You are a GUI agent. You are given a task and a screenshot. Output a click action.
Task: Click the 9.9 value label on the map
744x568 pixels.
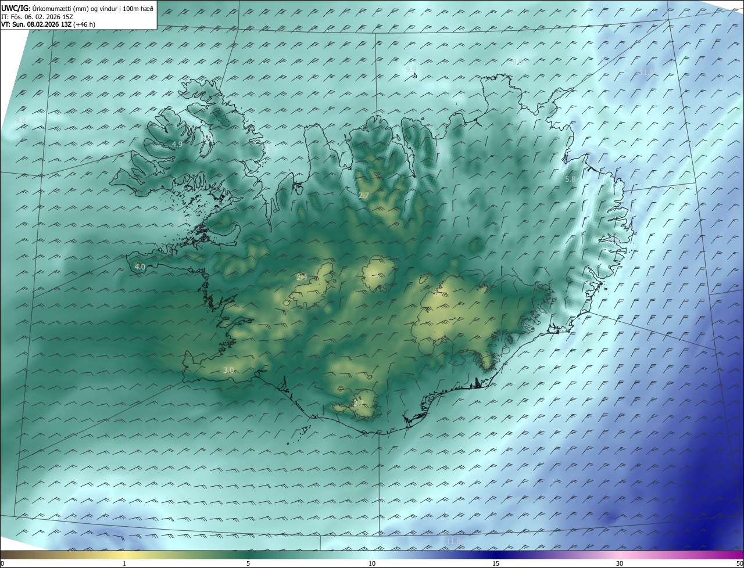pos(411,69)
